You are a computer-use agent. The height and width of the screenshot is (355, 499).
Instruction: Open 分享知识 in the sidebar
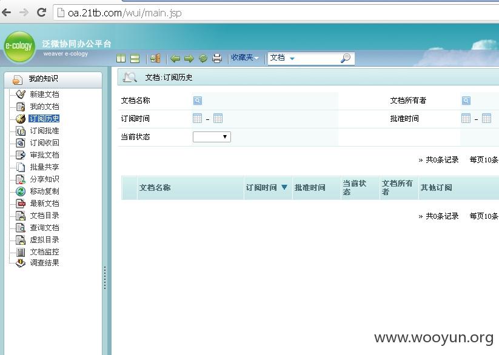pos(44,179)
